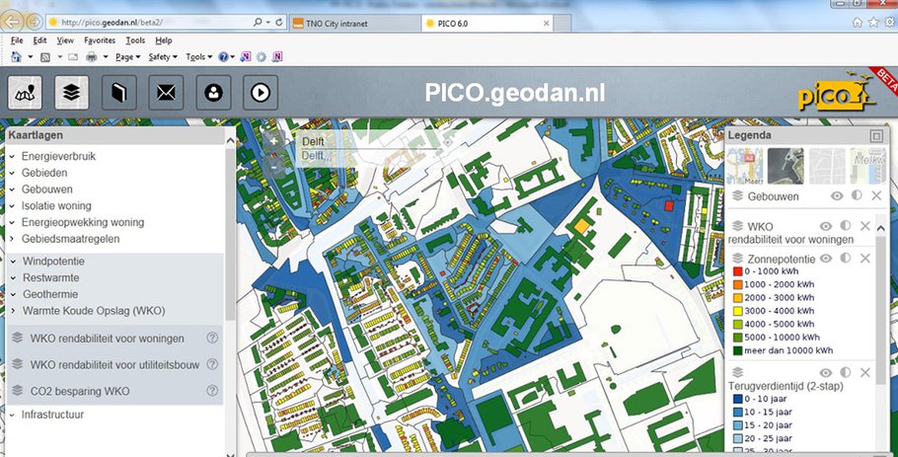The height and width of the screenshot is (457, 898).
Task: Click the blue help question-mark icon
Action: point(223,56)
